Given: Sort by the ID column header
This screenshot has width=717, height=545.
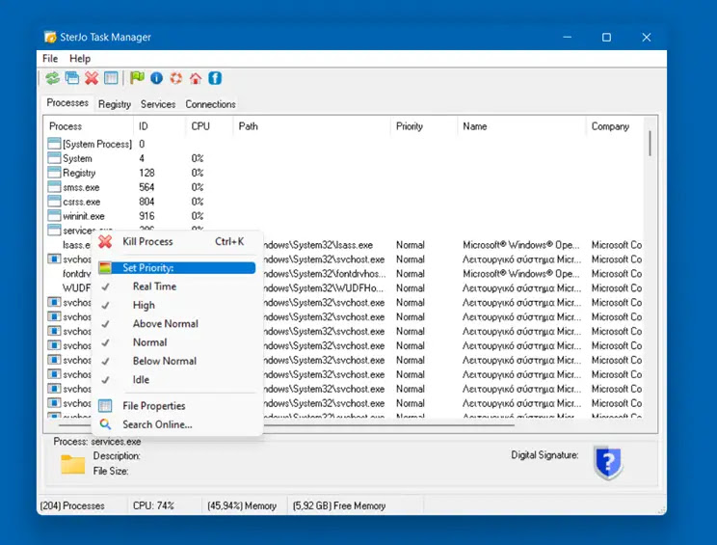Looking at the screenshot, I should (159, 126).
